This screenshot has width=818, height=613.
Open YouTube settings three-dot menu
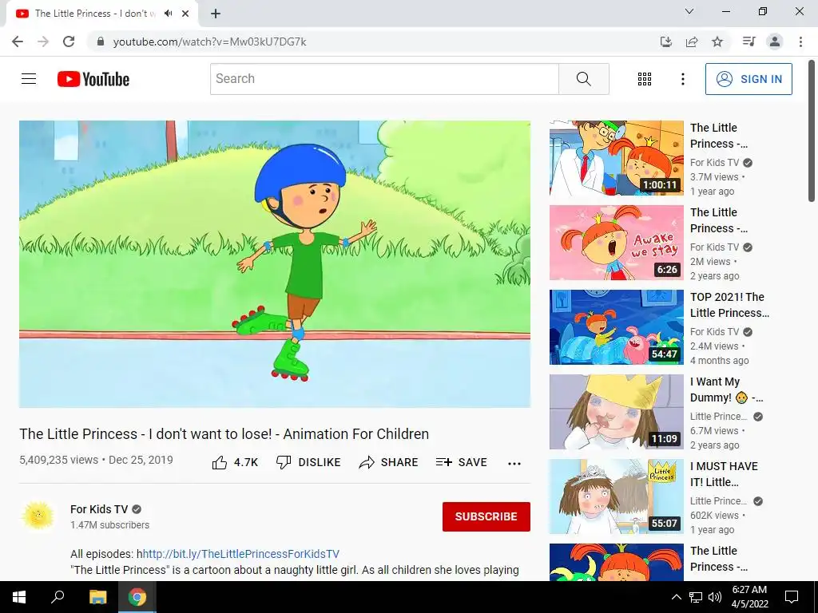(682, 79)
